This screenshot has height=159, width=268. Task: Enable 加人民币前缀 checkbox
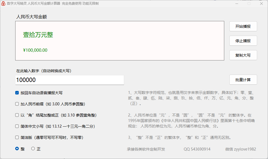tap(17, 104)
